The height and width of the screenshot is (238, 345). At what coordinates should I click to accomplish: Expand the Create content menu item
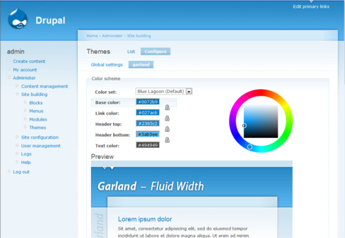click(9, 61)
